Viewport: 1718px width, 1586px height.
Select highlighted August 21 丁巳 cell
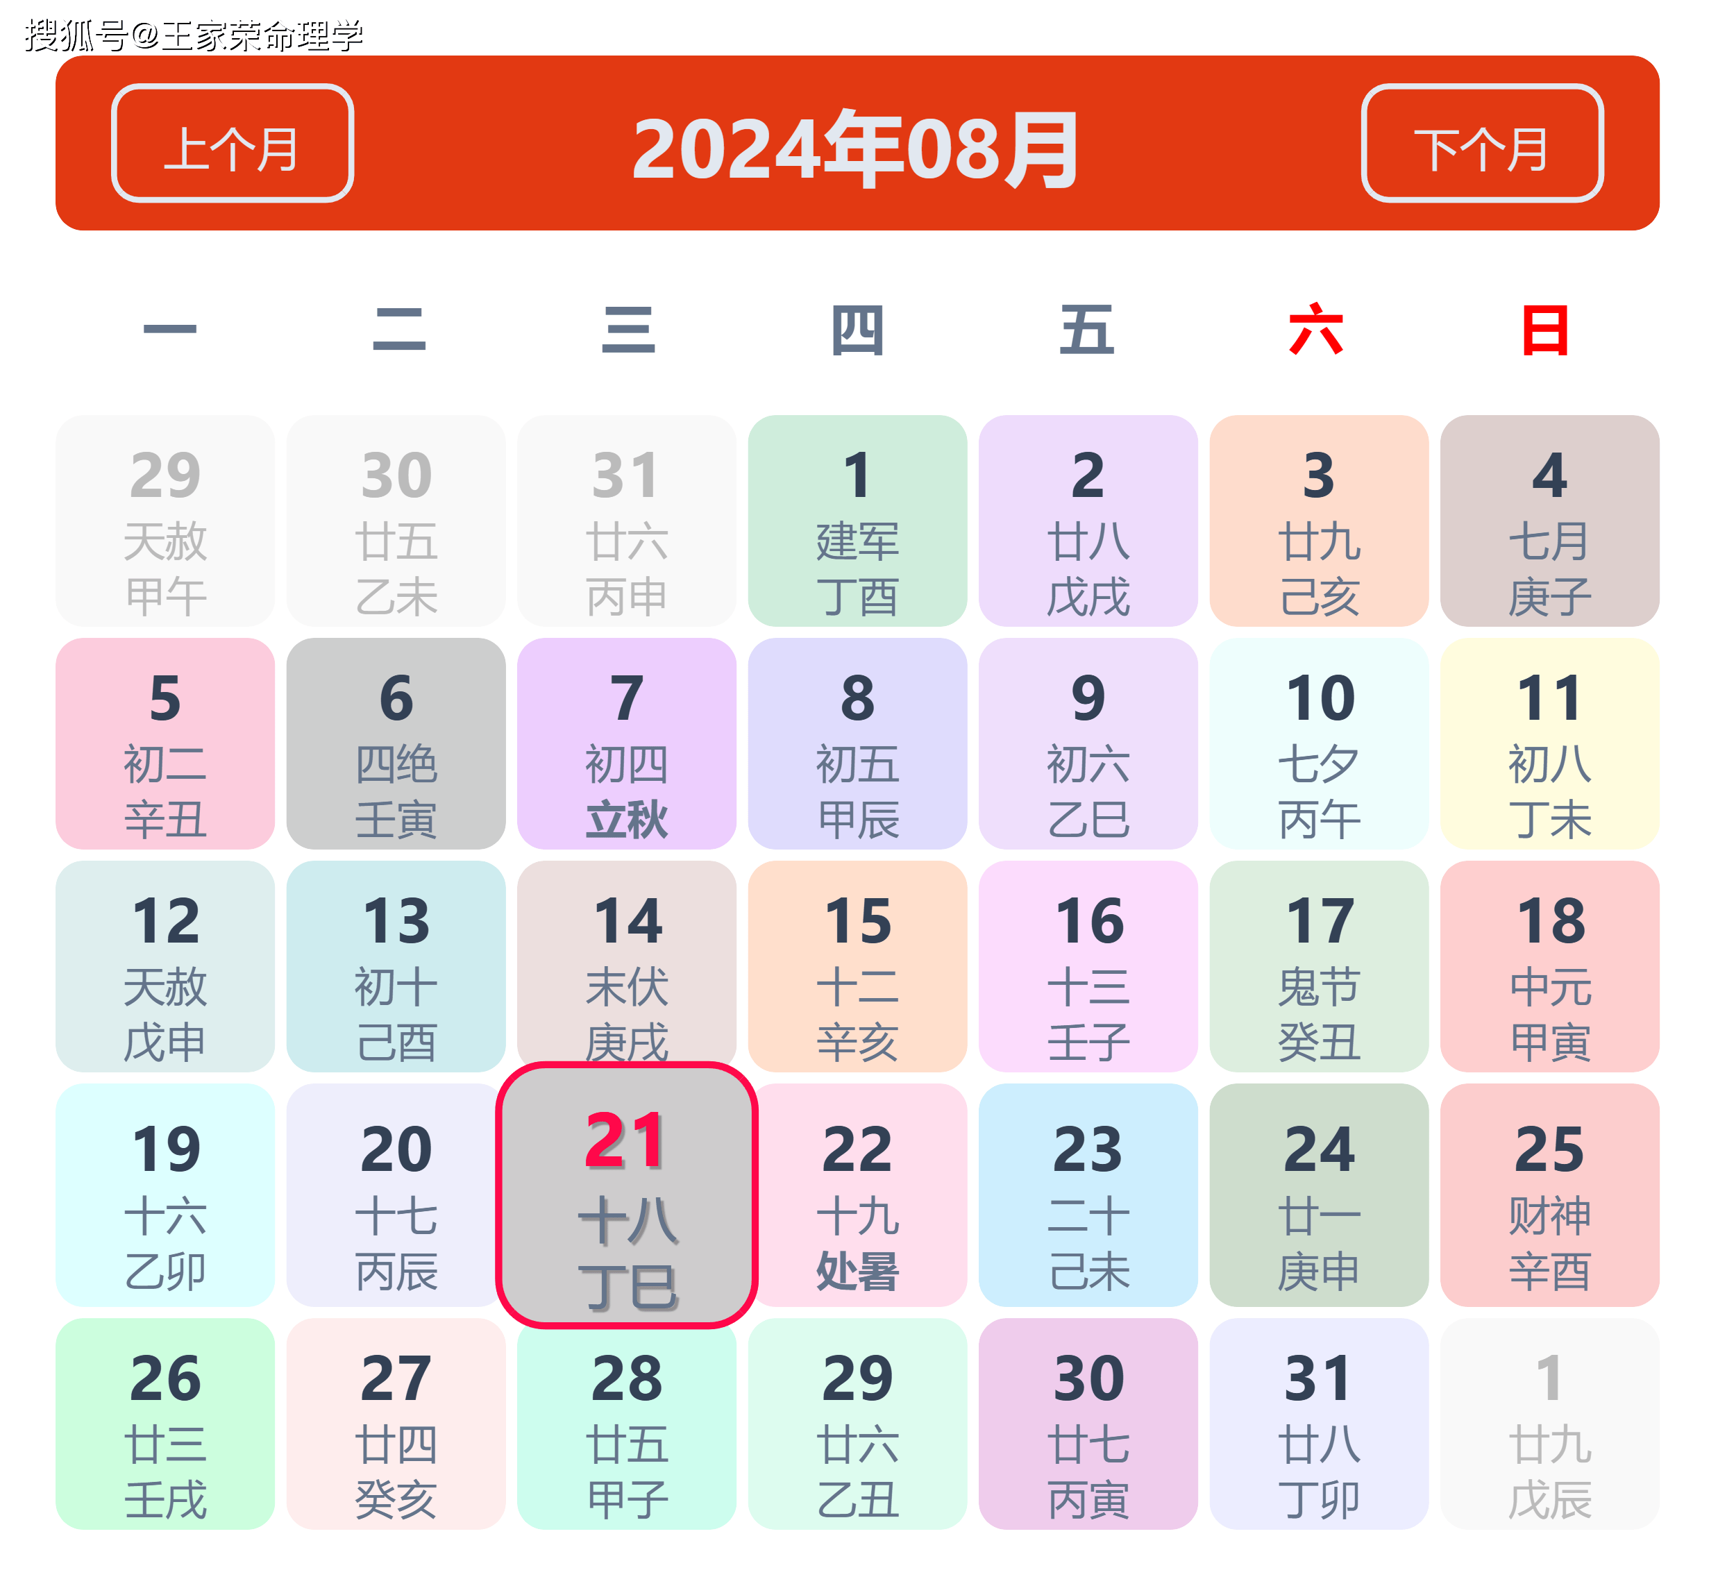pos(626,1195)
